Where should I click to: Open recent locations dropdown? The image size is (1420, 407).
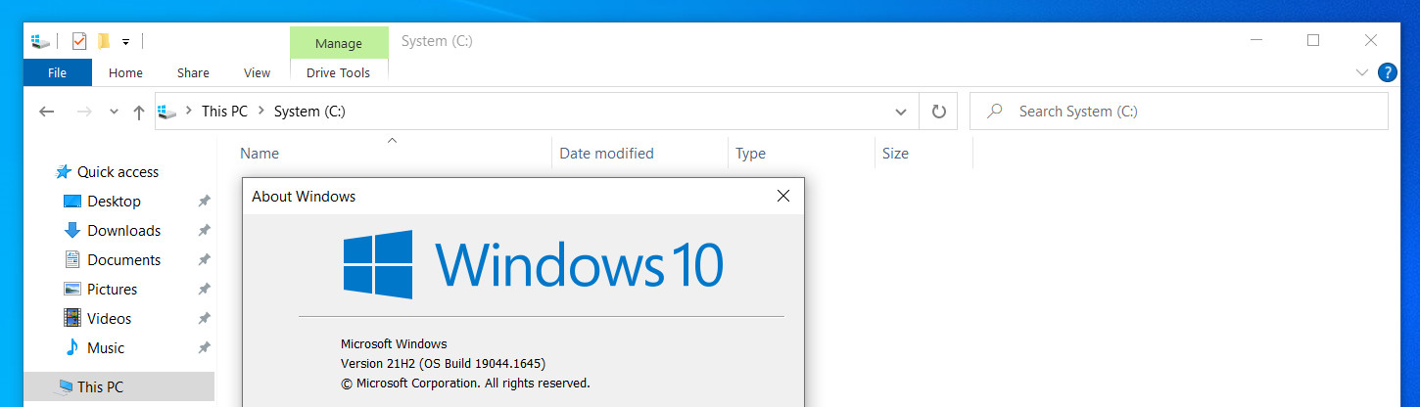pyautogui.click(x=115, y=112)
